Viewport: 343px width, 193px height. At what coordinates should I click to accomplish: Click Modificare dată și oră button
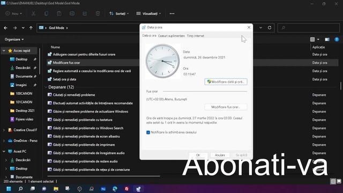[x=226, y=82]
